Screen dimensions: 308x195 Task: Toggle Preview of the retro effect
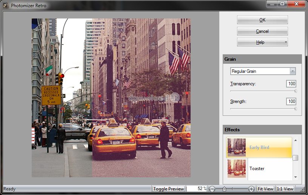[x=168, y=189]
